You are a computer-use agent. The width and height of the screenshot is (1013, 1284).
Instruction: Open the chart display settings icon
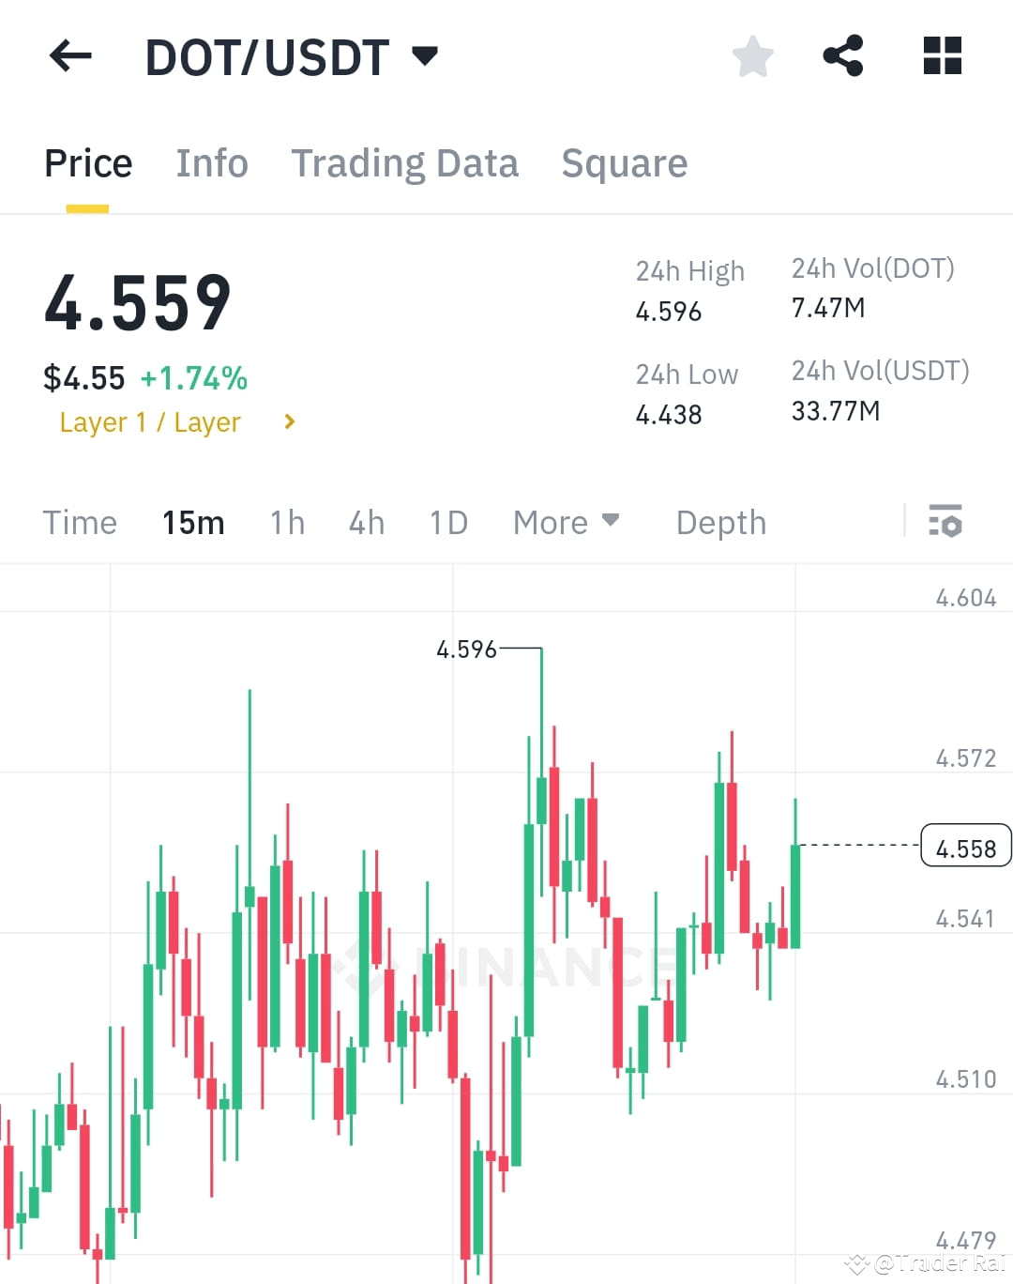[945, 522]
